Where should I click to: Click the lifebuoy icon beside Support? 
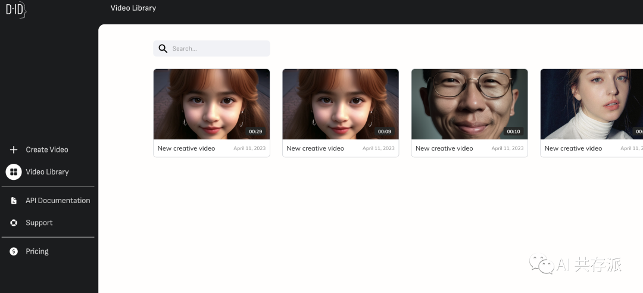coord(14,223)
